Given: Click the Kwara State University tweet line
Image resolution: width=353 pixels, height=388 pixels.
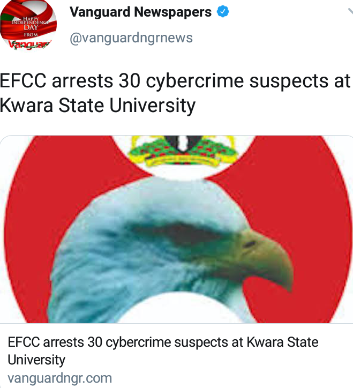Looking at the screenshot, I should [x=97, y=106].
